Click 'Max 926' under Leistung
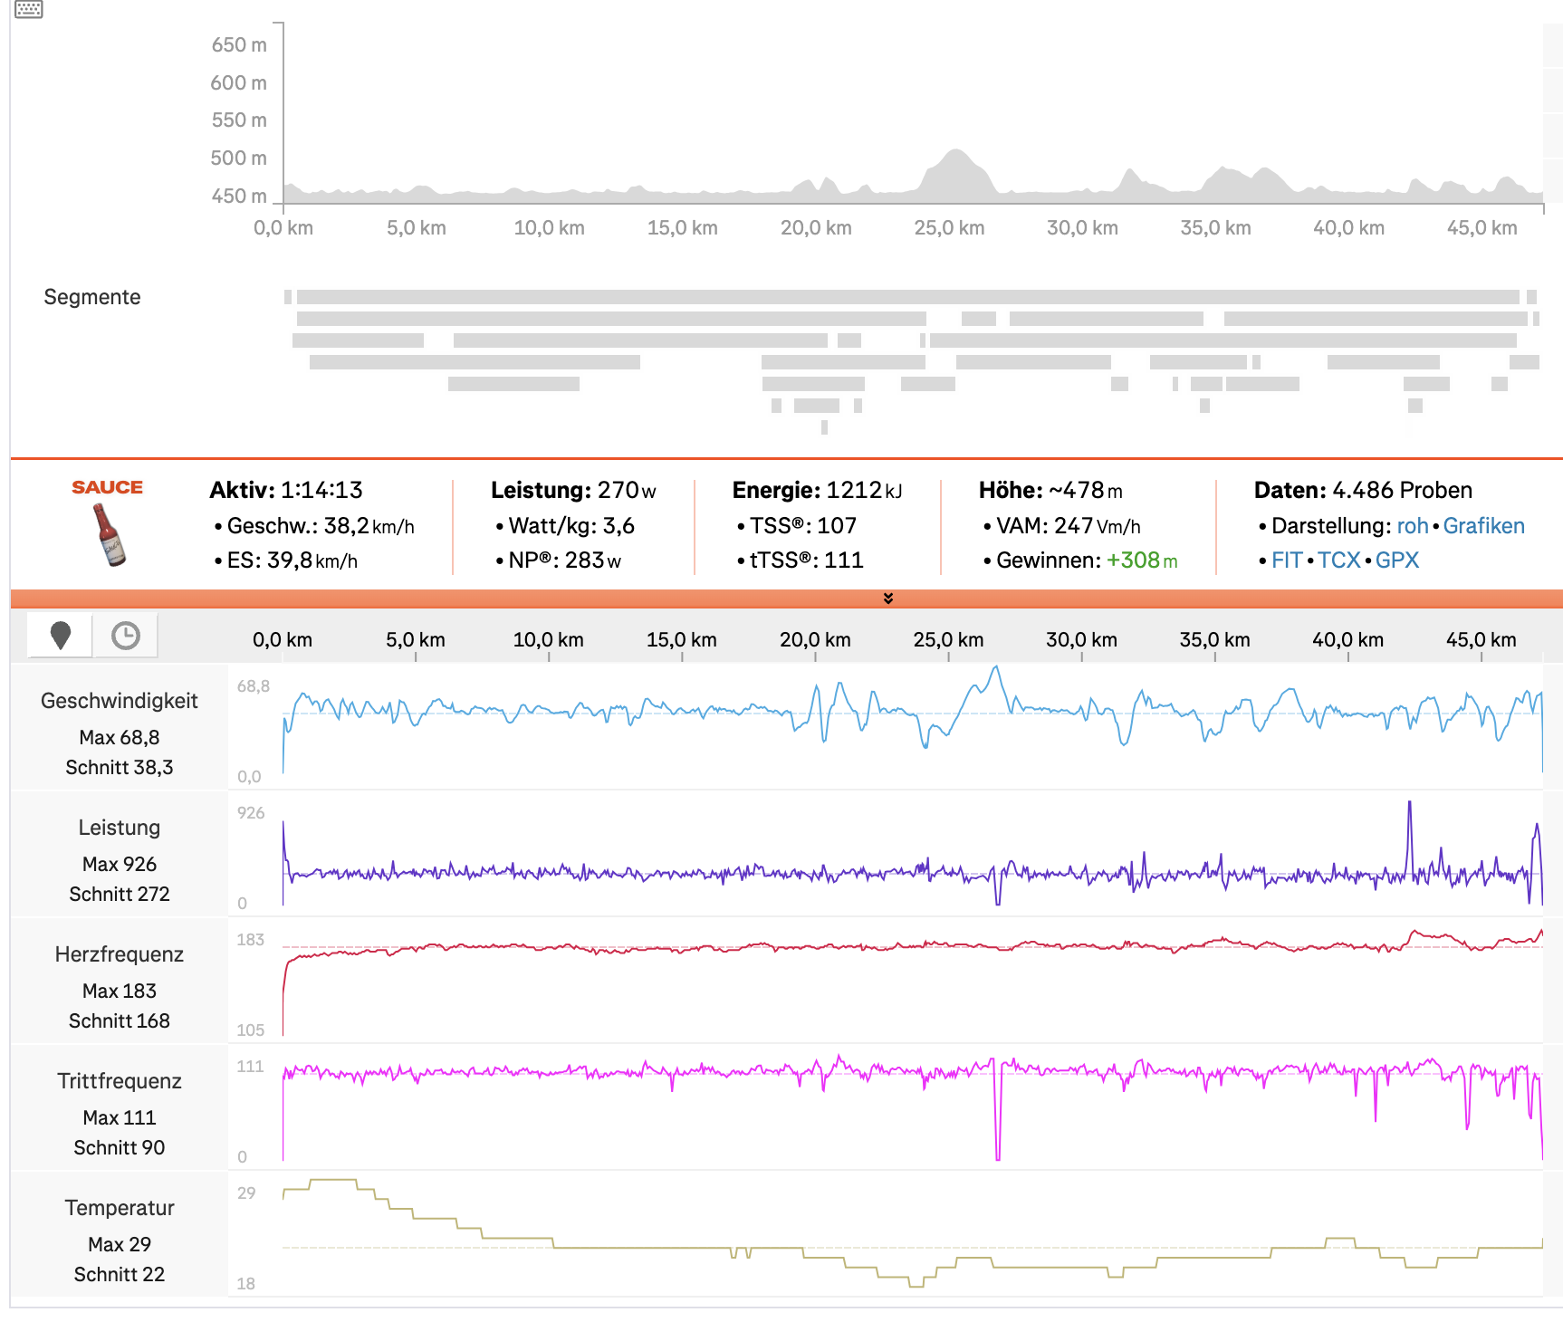The image size is (1563, 1322). pyautogui.click(x=120, y=864)
